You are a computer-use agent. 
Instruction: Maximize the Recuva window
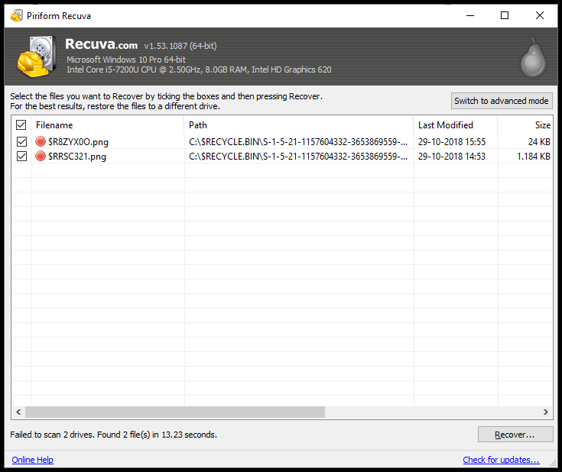505,15
